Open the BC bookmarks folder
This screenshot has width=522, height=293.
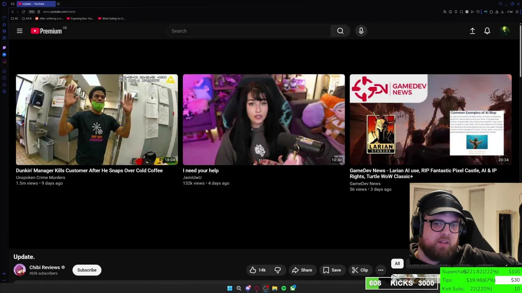tap(15, 18)
